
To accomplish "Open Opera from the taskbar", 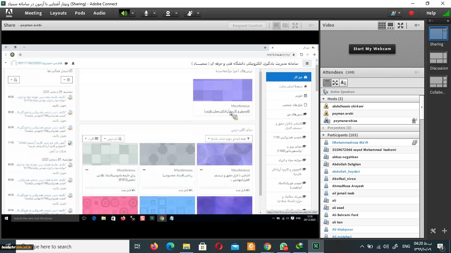I will click(219, 246).
